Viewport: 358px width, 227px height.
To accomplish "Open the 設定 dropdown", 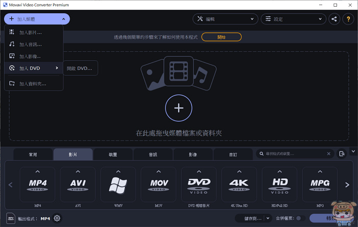I will (294, 19).
